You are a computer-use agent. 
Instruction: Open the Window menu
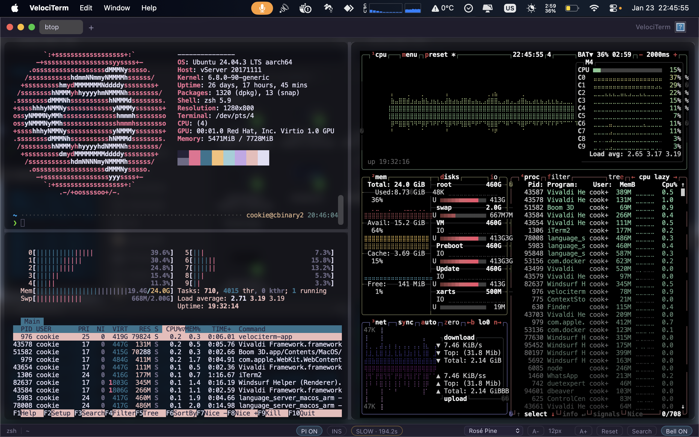[x=117, y=8]
